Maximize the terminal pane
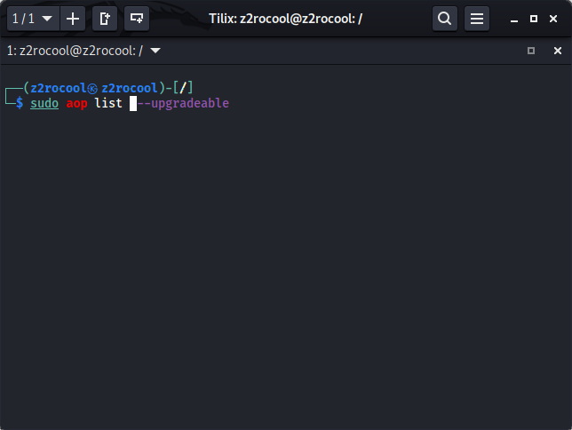572x430 pixels. tap(531, 51)
